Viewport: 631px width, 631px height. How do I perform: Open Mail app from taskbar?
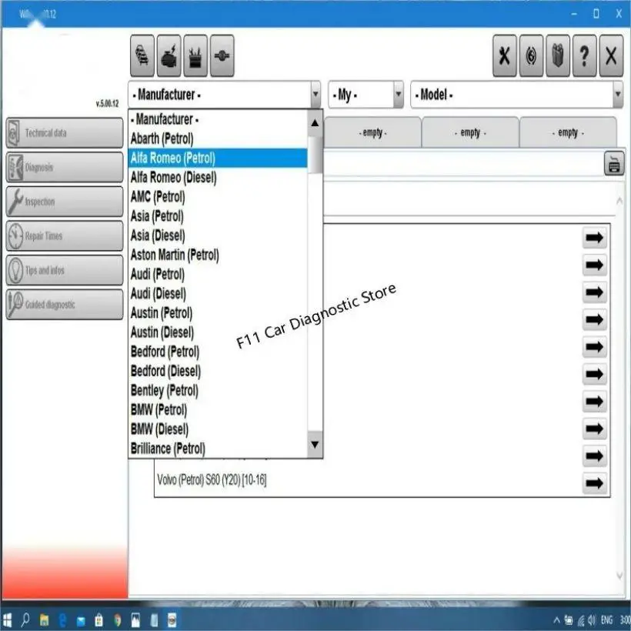pyautogui.click(x=81, y=621)
